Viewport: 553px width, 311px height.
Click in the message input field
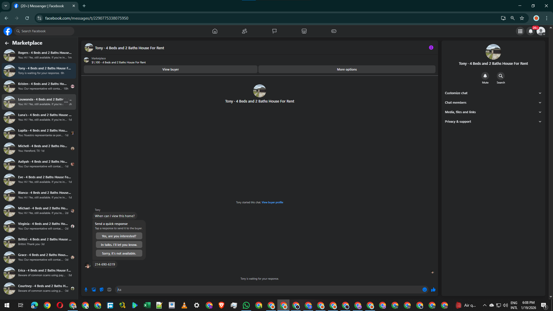pos(268,290)
